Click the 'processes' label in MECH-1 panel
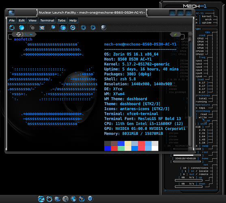This screenshot has width=226, height=203. [x=202, y=95]
